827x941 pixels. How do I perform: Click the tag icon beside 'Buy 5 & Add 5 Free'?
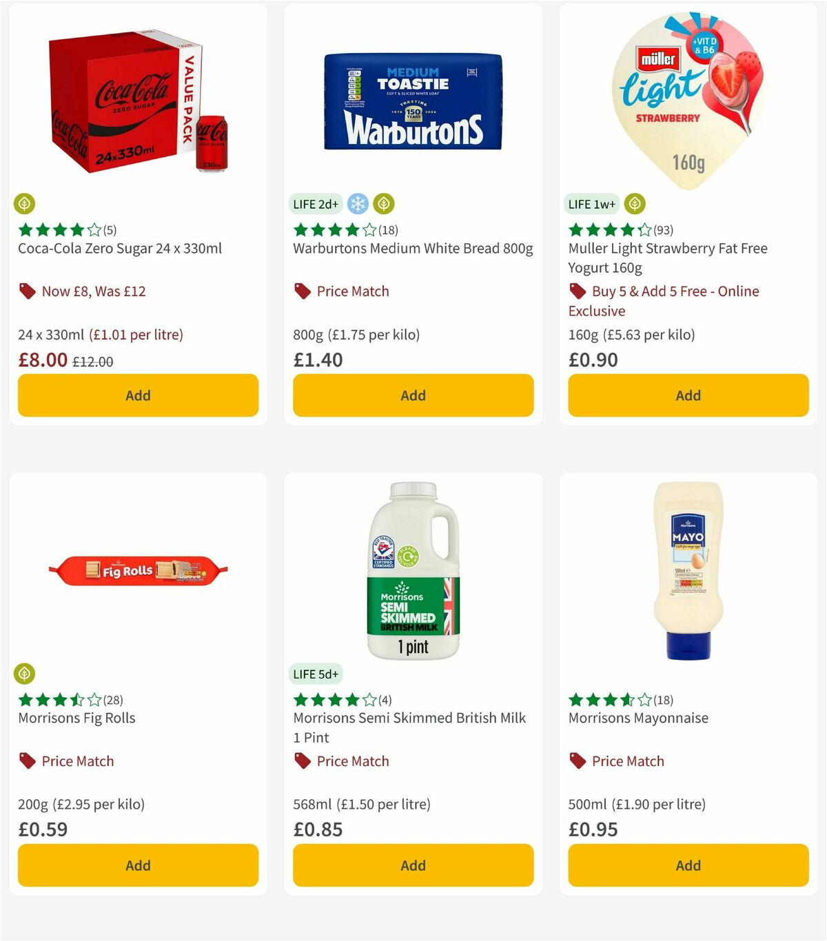tap(578, 291)
